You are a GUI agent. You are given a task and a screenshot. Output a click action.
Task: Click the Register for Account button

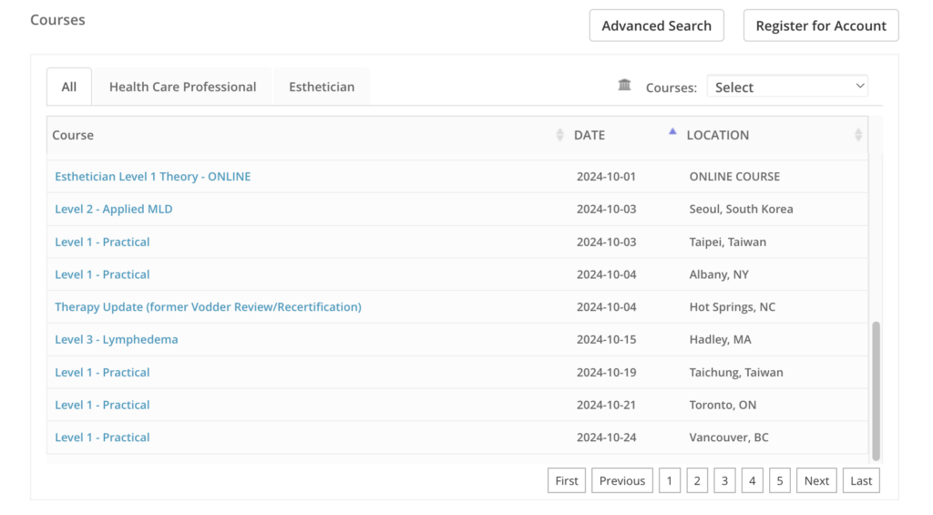point(821,26)
